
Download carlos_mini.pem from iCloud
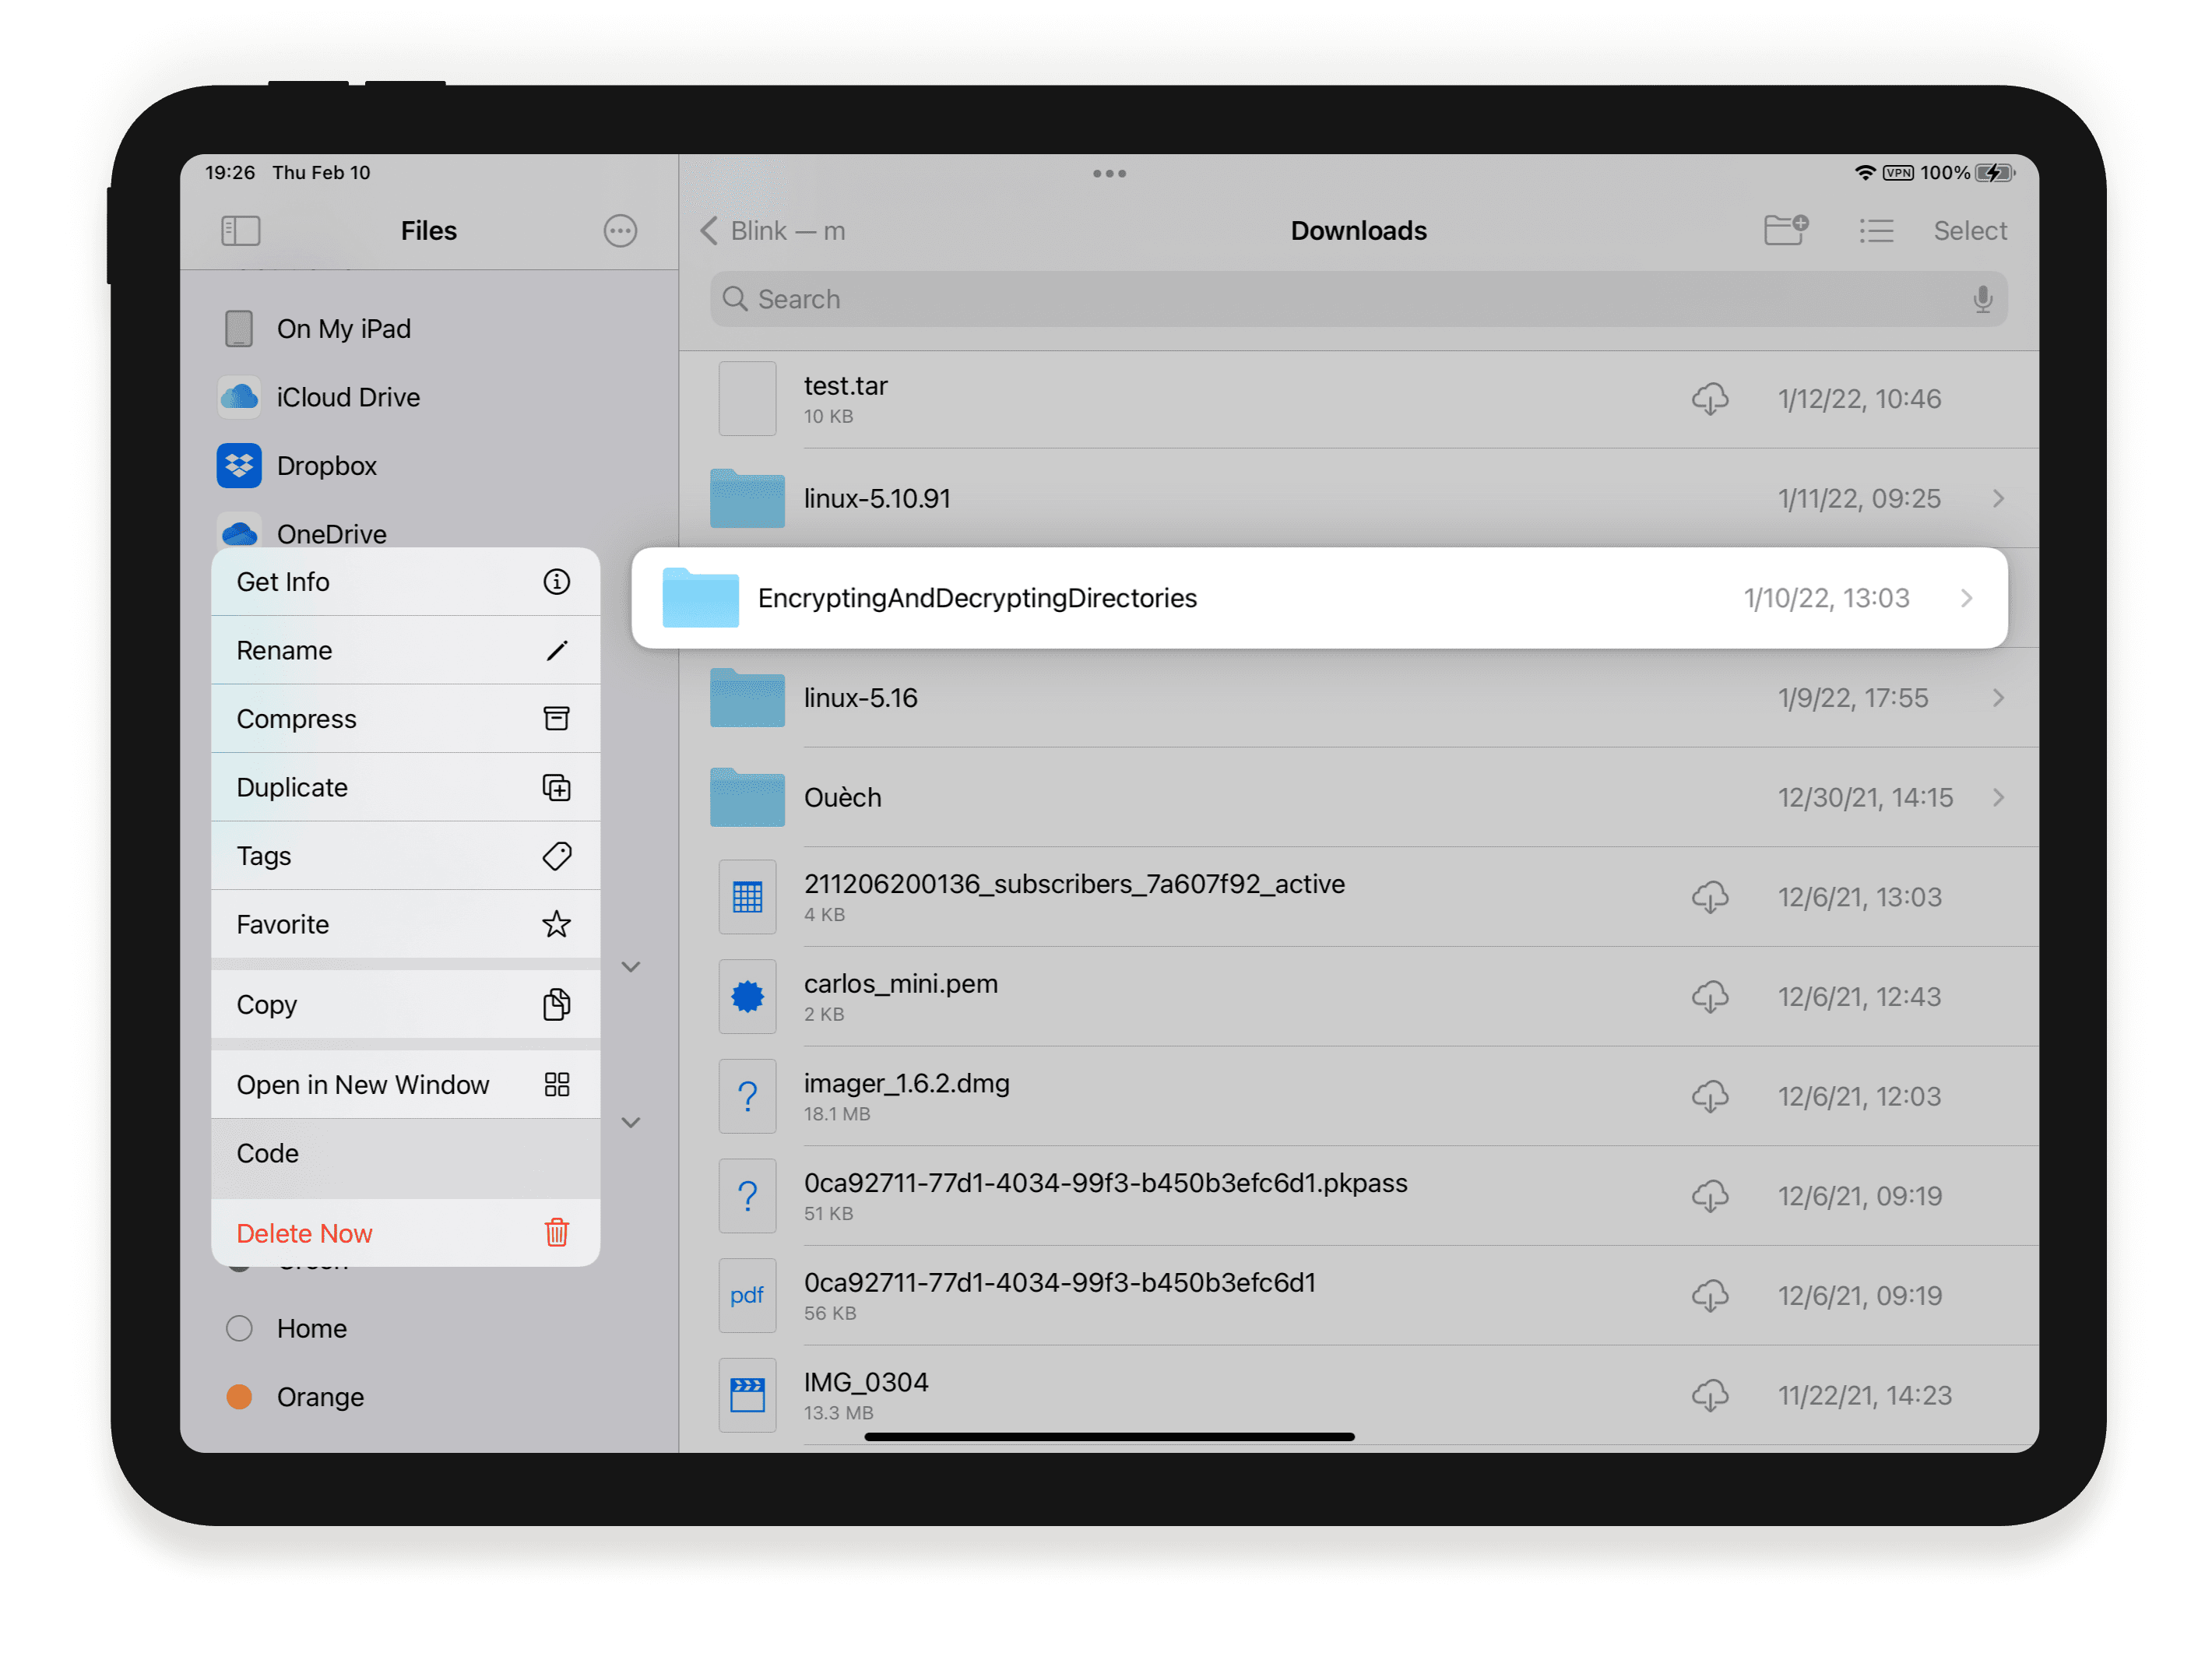click(1710, 997)
